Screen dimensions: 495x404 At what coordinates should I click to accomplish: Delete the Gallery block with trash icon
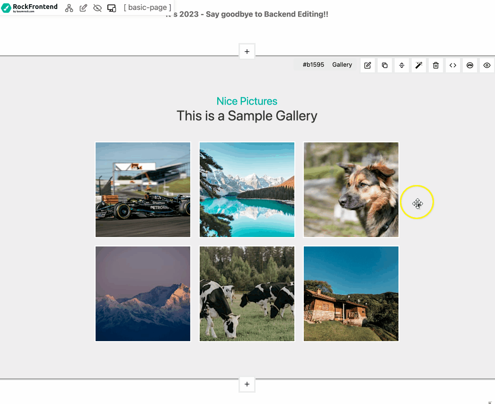pyautogui.click(x=436, y=65)
